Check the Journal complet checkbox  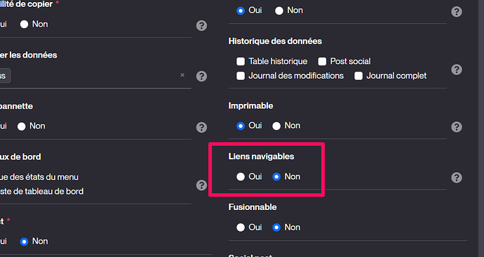(x=358, y=76)
